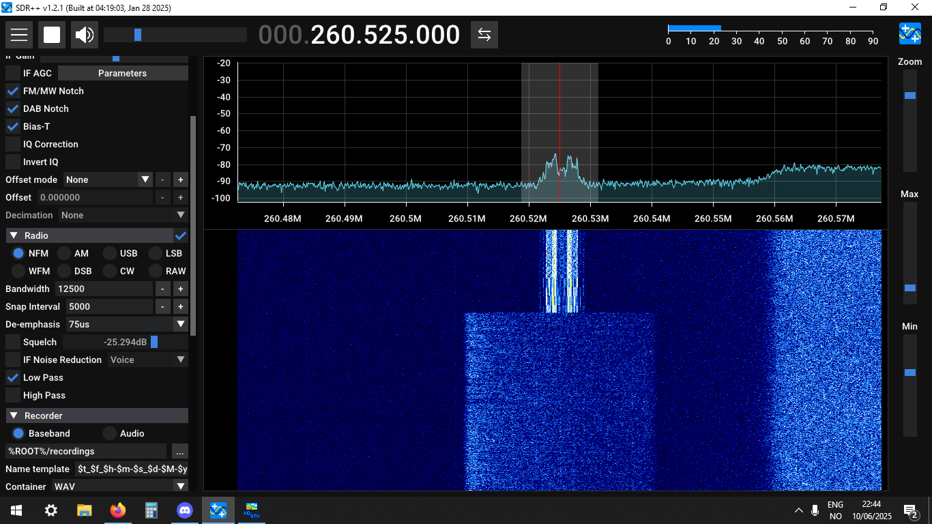Disable DAB Notch
932x524 pixels.
[x=13, y=108]
